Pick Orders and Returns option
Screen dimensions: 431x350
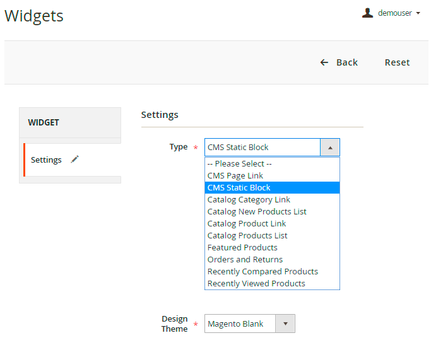click(272, 260)
